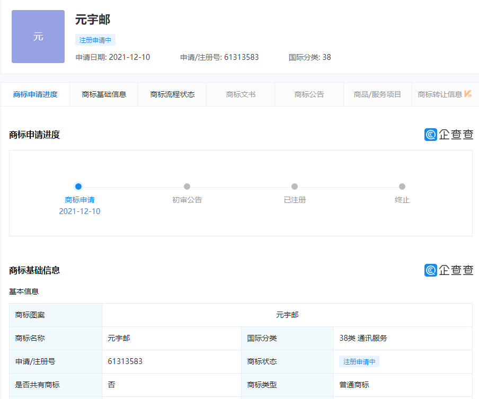
Task: Go to the 商标公告 tab
Action: coord(309,94)
